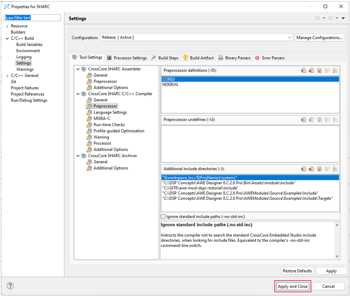This screenshot has width=350, height=296.
Task: Add a preprocessor undefine (-U) entry
Action: coord(303,120)
